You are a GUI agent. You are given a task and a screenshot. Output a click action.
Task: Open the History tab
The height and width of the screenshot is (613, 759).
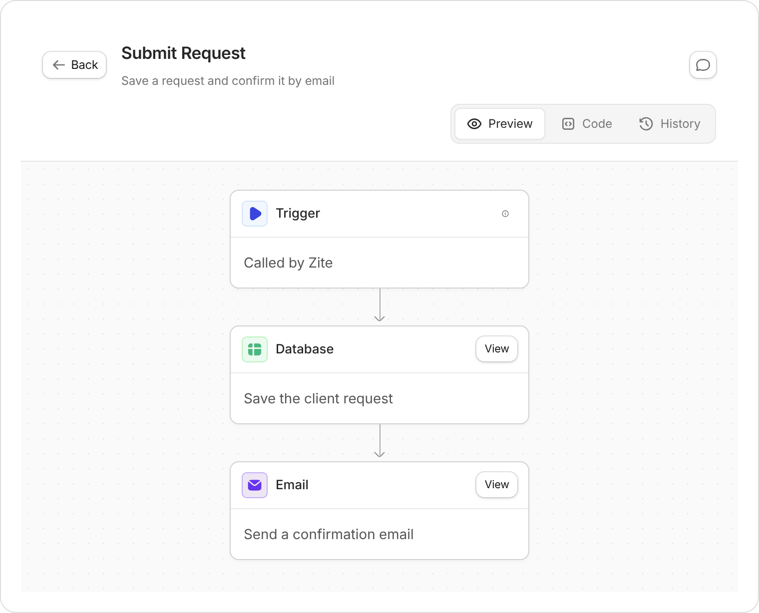pyautogui.click(x=670, y=124)
